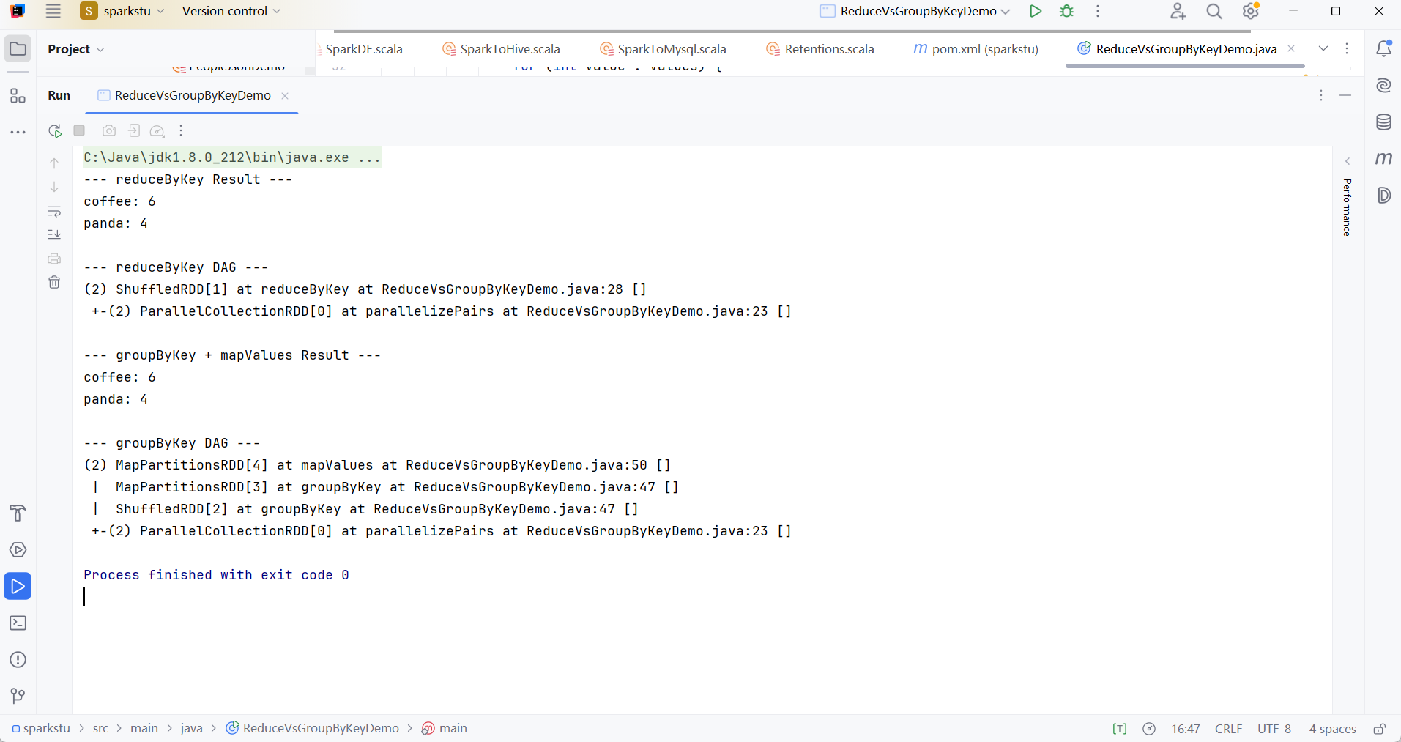Clear console output with trash icon
Screen dimensions: 1401x742
(x=54, y=282)
